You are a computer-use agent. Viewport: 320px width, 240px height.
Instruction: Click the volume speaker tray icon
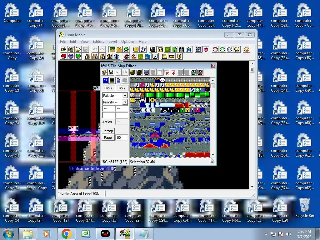pyautogui.click(x=288, y=234)
